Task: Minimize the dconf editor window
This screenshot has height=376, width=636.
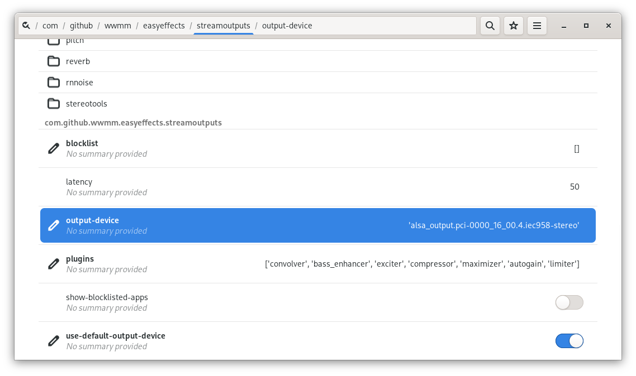Action: (x=564, y=26)
